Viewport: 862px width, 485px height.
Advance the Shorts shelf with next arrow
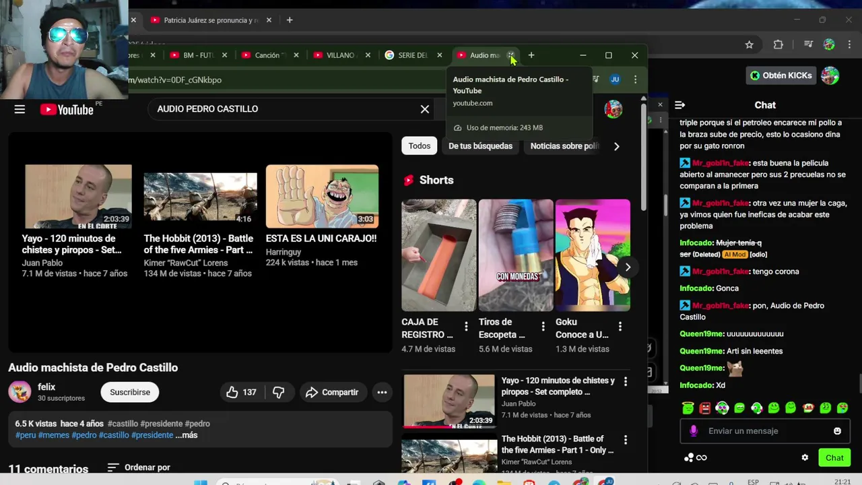[x=628, y=267]
